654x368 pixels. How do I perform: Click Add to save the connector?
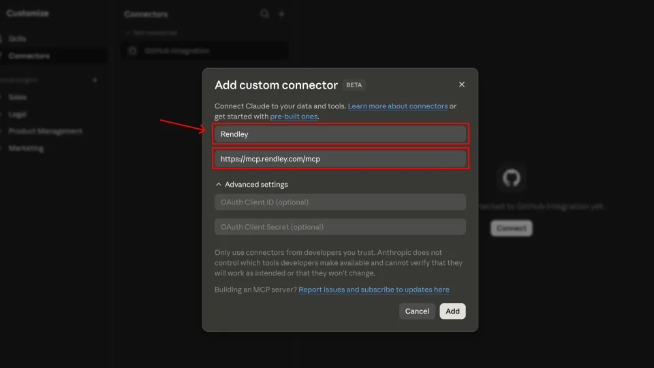452,311
